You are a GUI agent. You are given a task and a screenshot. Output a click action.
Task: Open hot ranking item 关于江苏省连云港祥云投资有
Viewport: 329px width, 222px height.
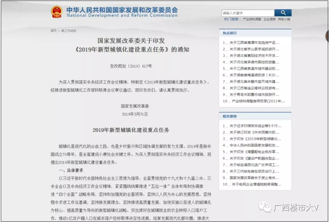point(254,88)
